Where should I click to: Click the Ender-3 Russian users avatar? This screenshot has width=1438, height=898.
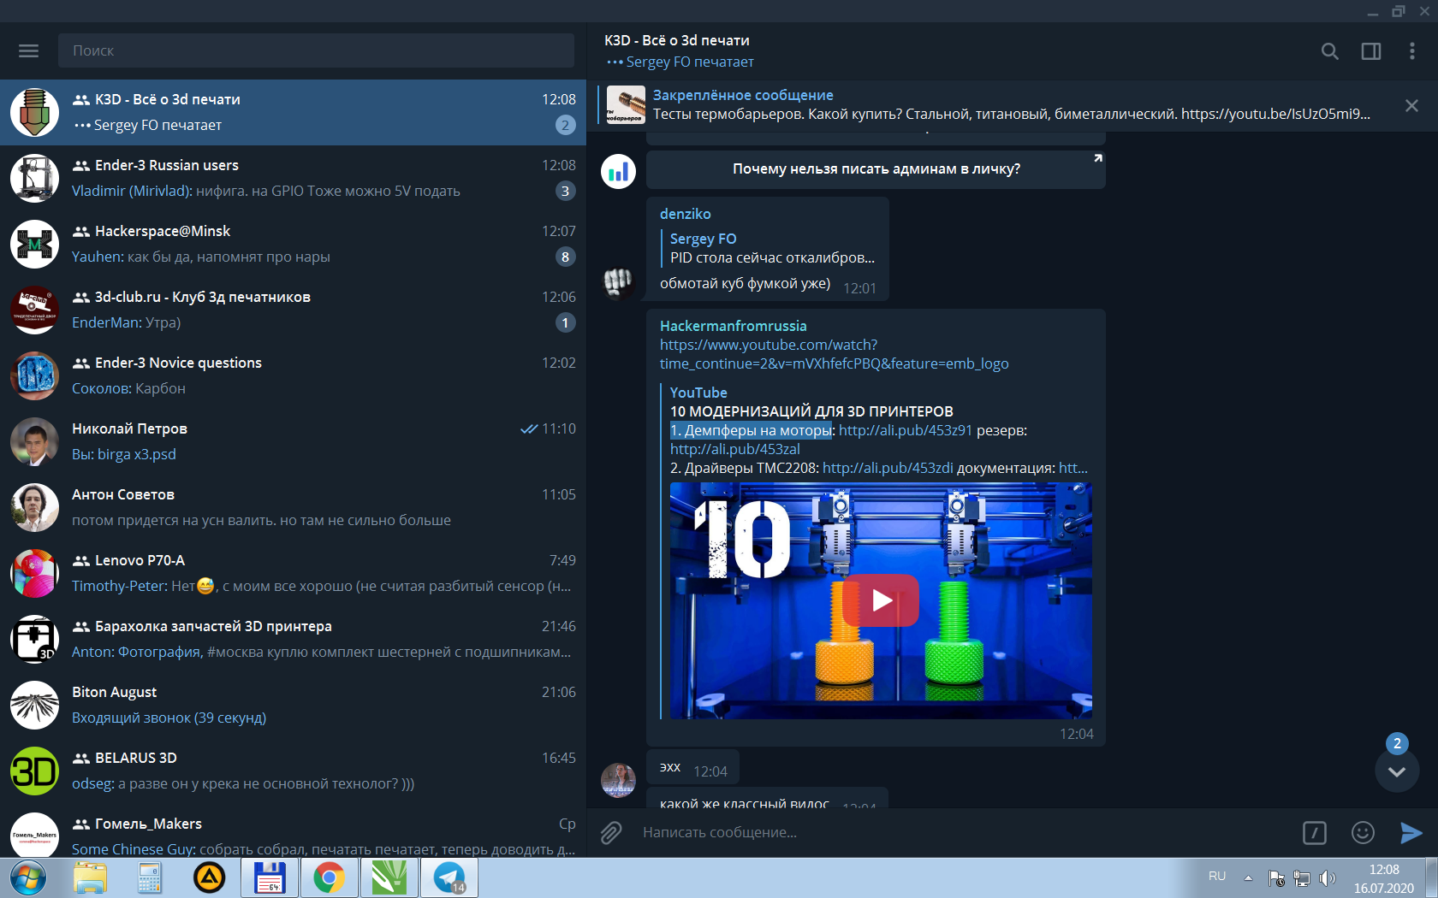coord(34,178)
